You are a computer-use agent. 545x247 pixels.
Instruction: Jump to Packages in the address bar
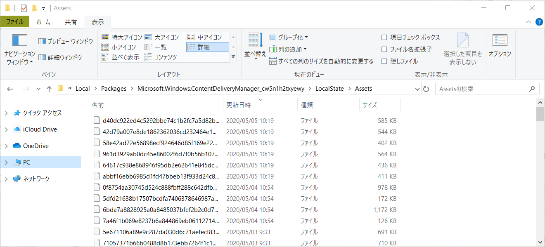click(114, 89)
